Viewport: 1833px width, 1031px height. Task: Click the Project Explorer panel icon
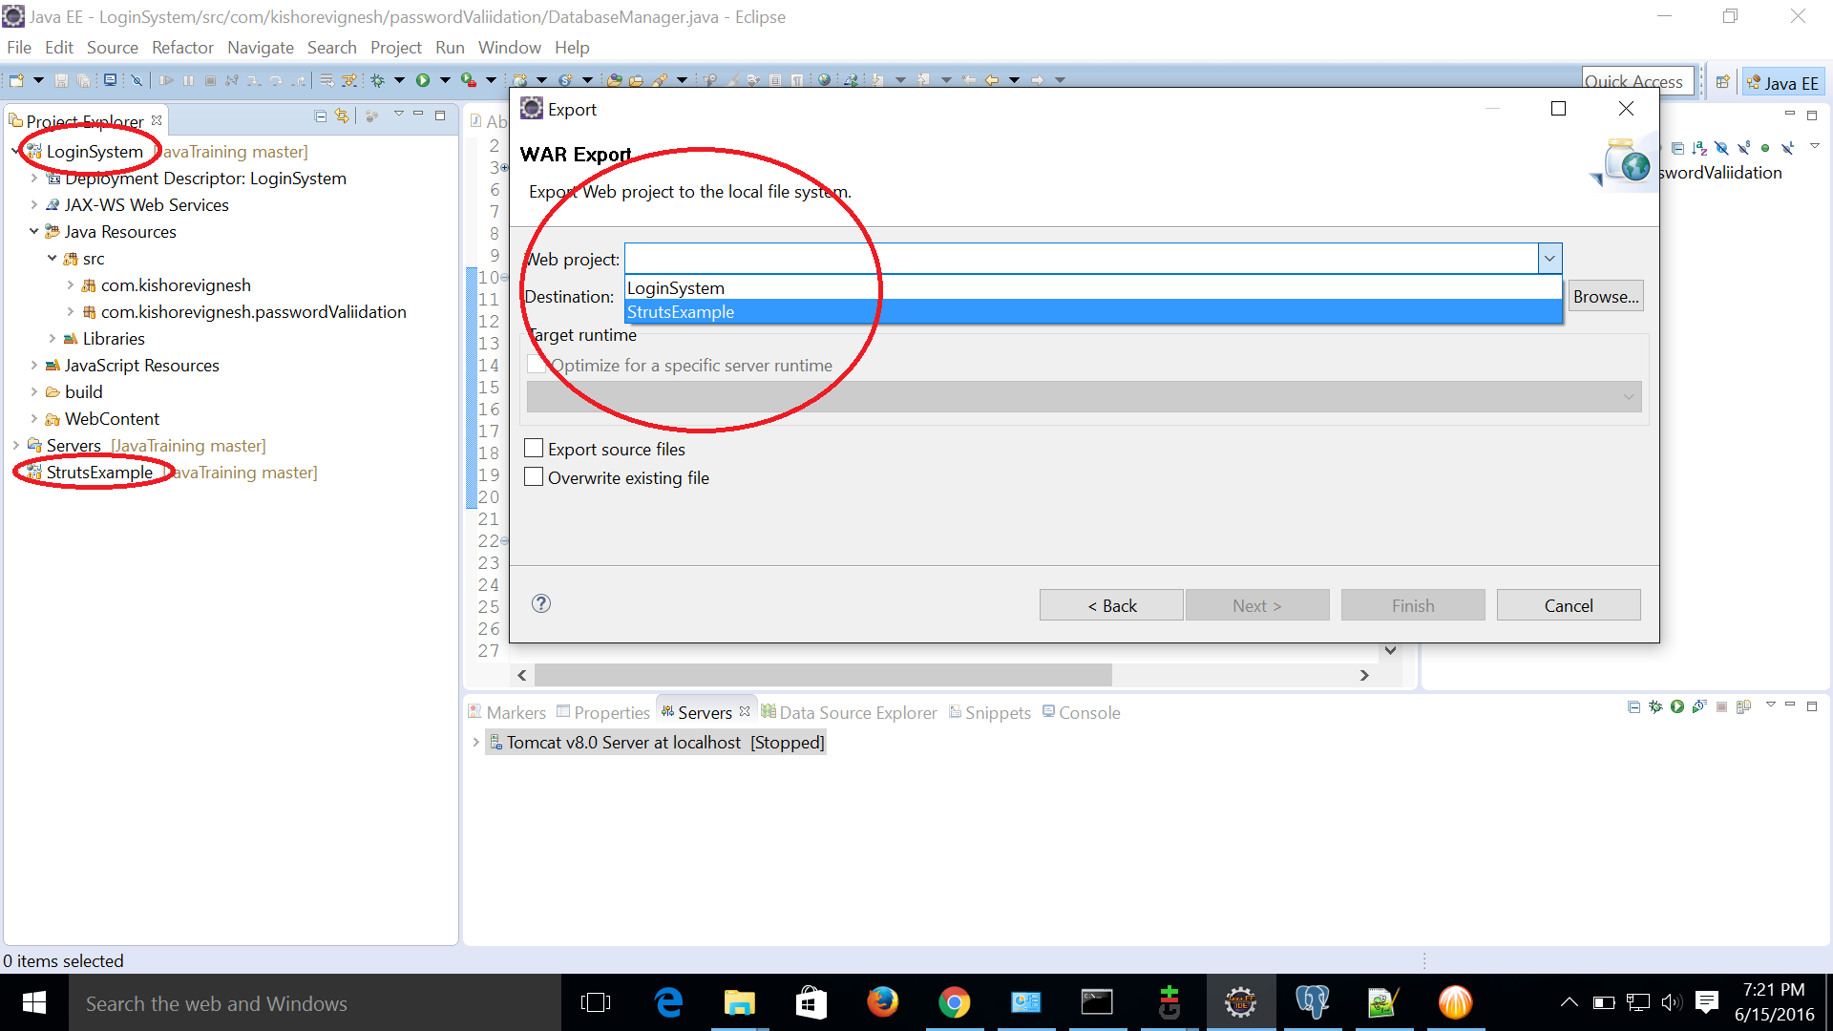tap(15, 119)
